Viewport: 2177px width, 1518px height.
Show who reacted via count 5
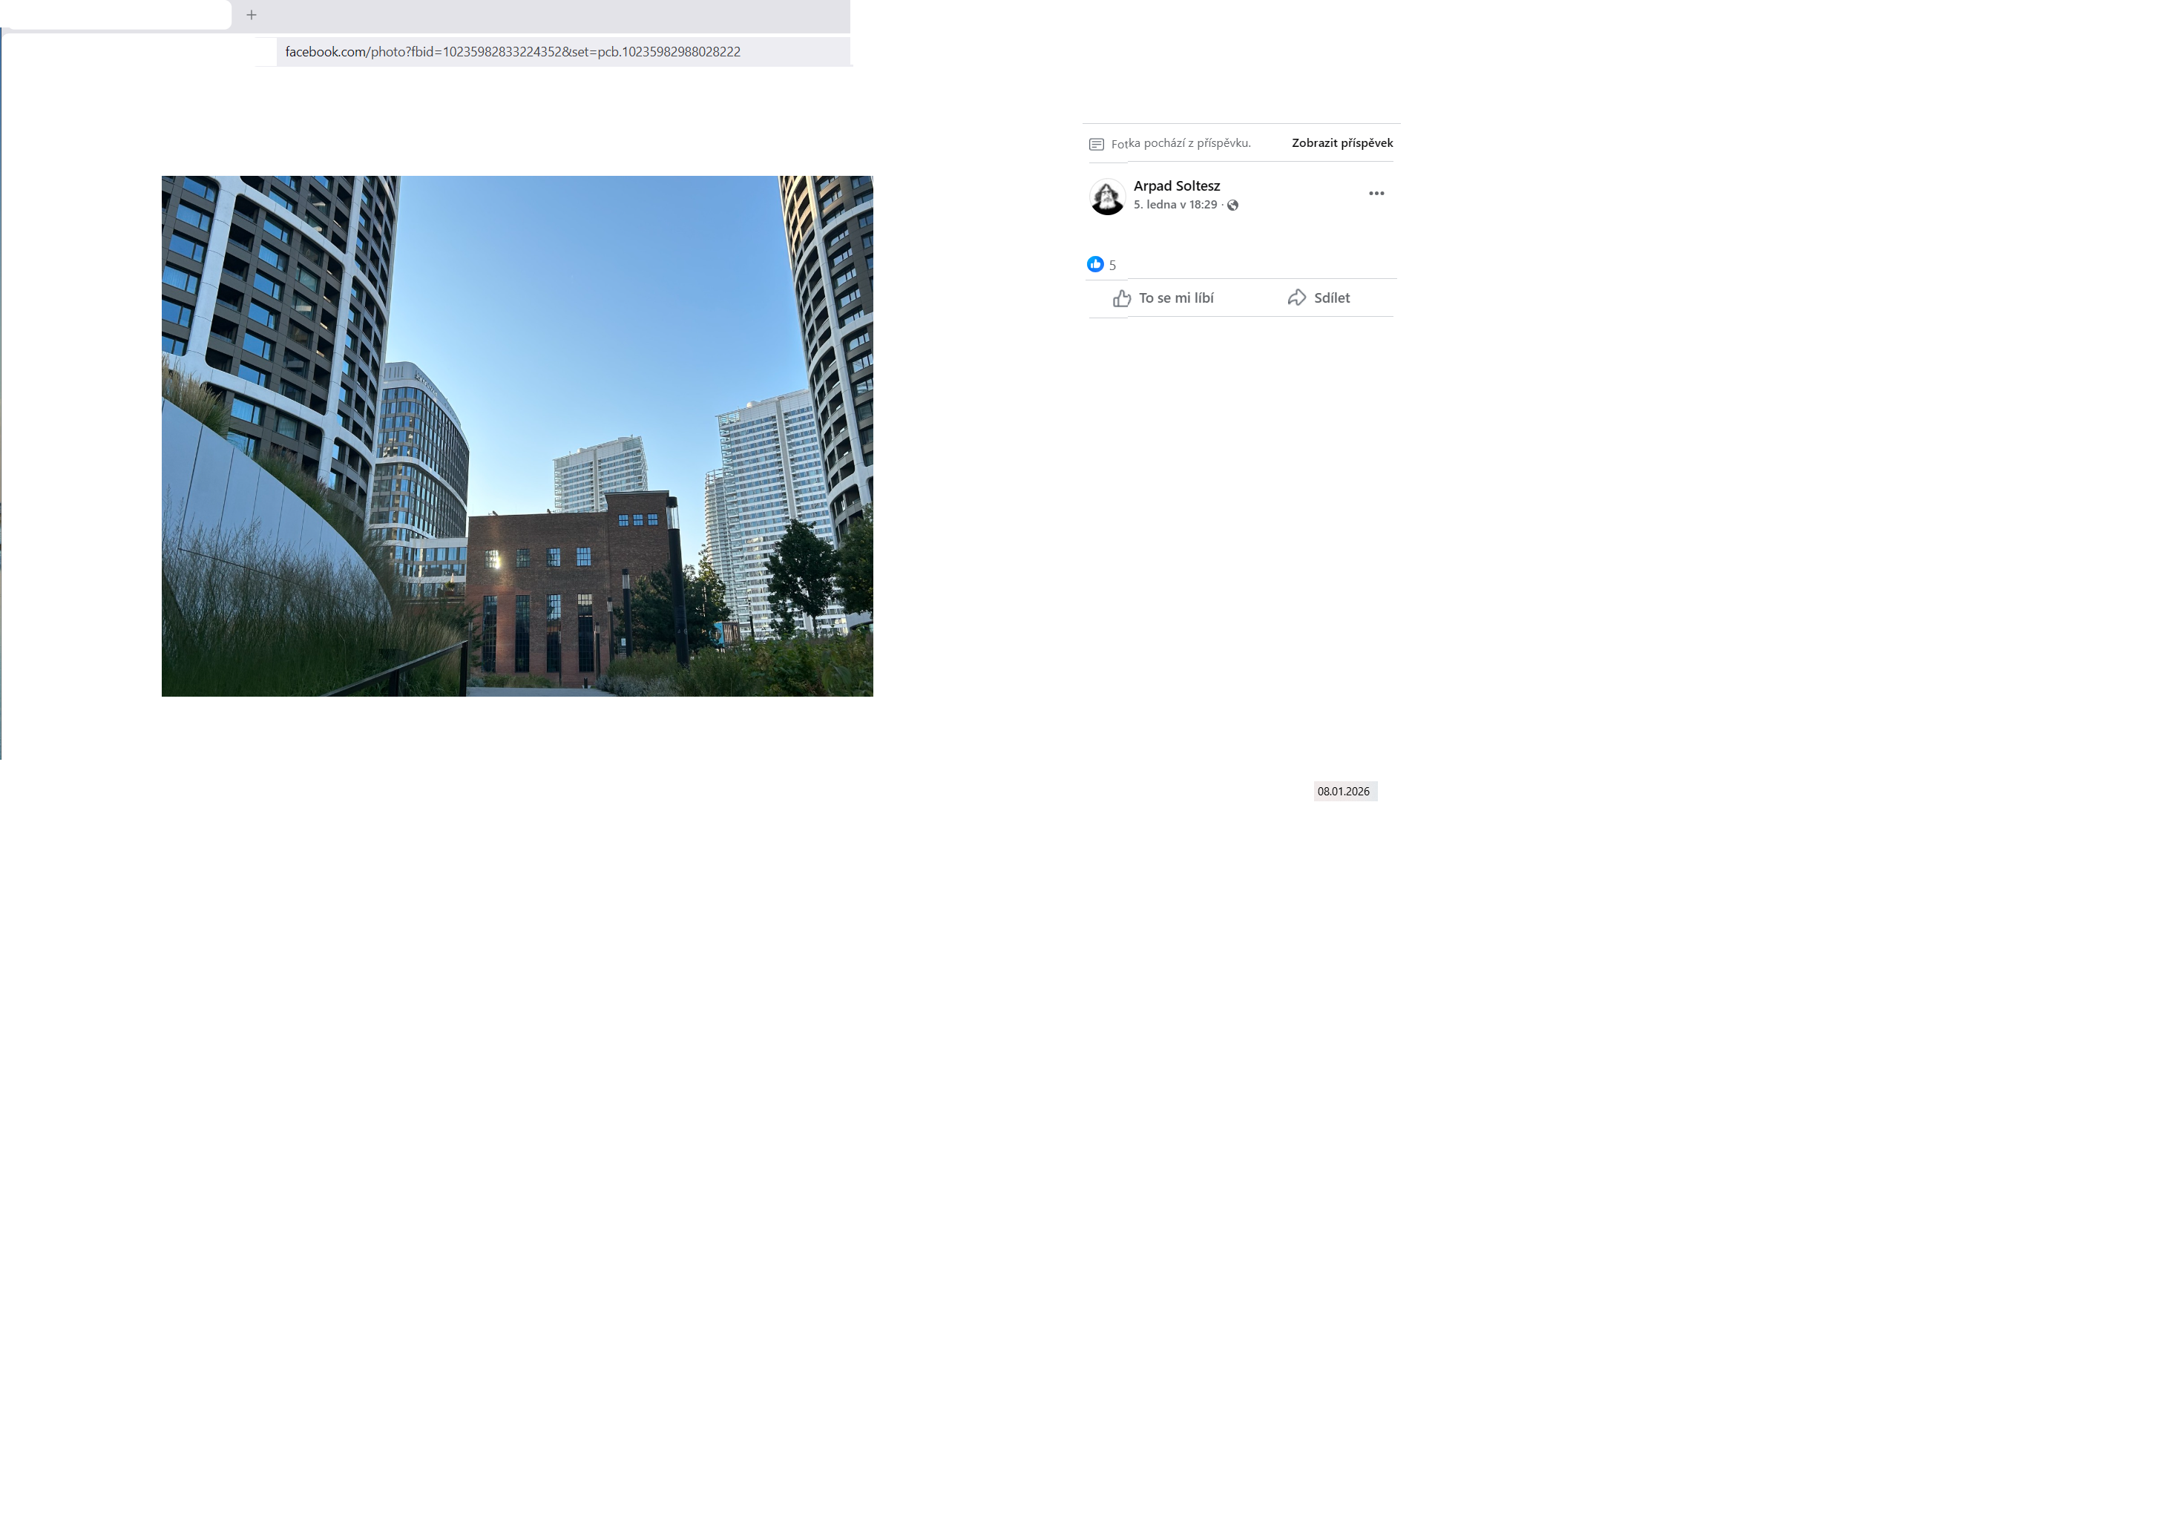pos(1112,266)
